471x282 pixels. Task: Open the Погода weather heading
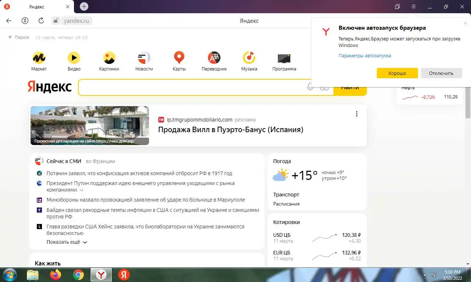click(x=282, y=161)
